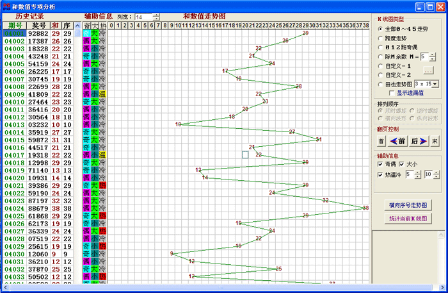Increase the 列宽 column width spinner

(x=157, y=13)
